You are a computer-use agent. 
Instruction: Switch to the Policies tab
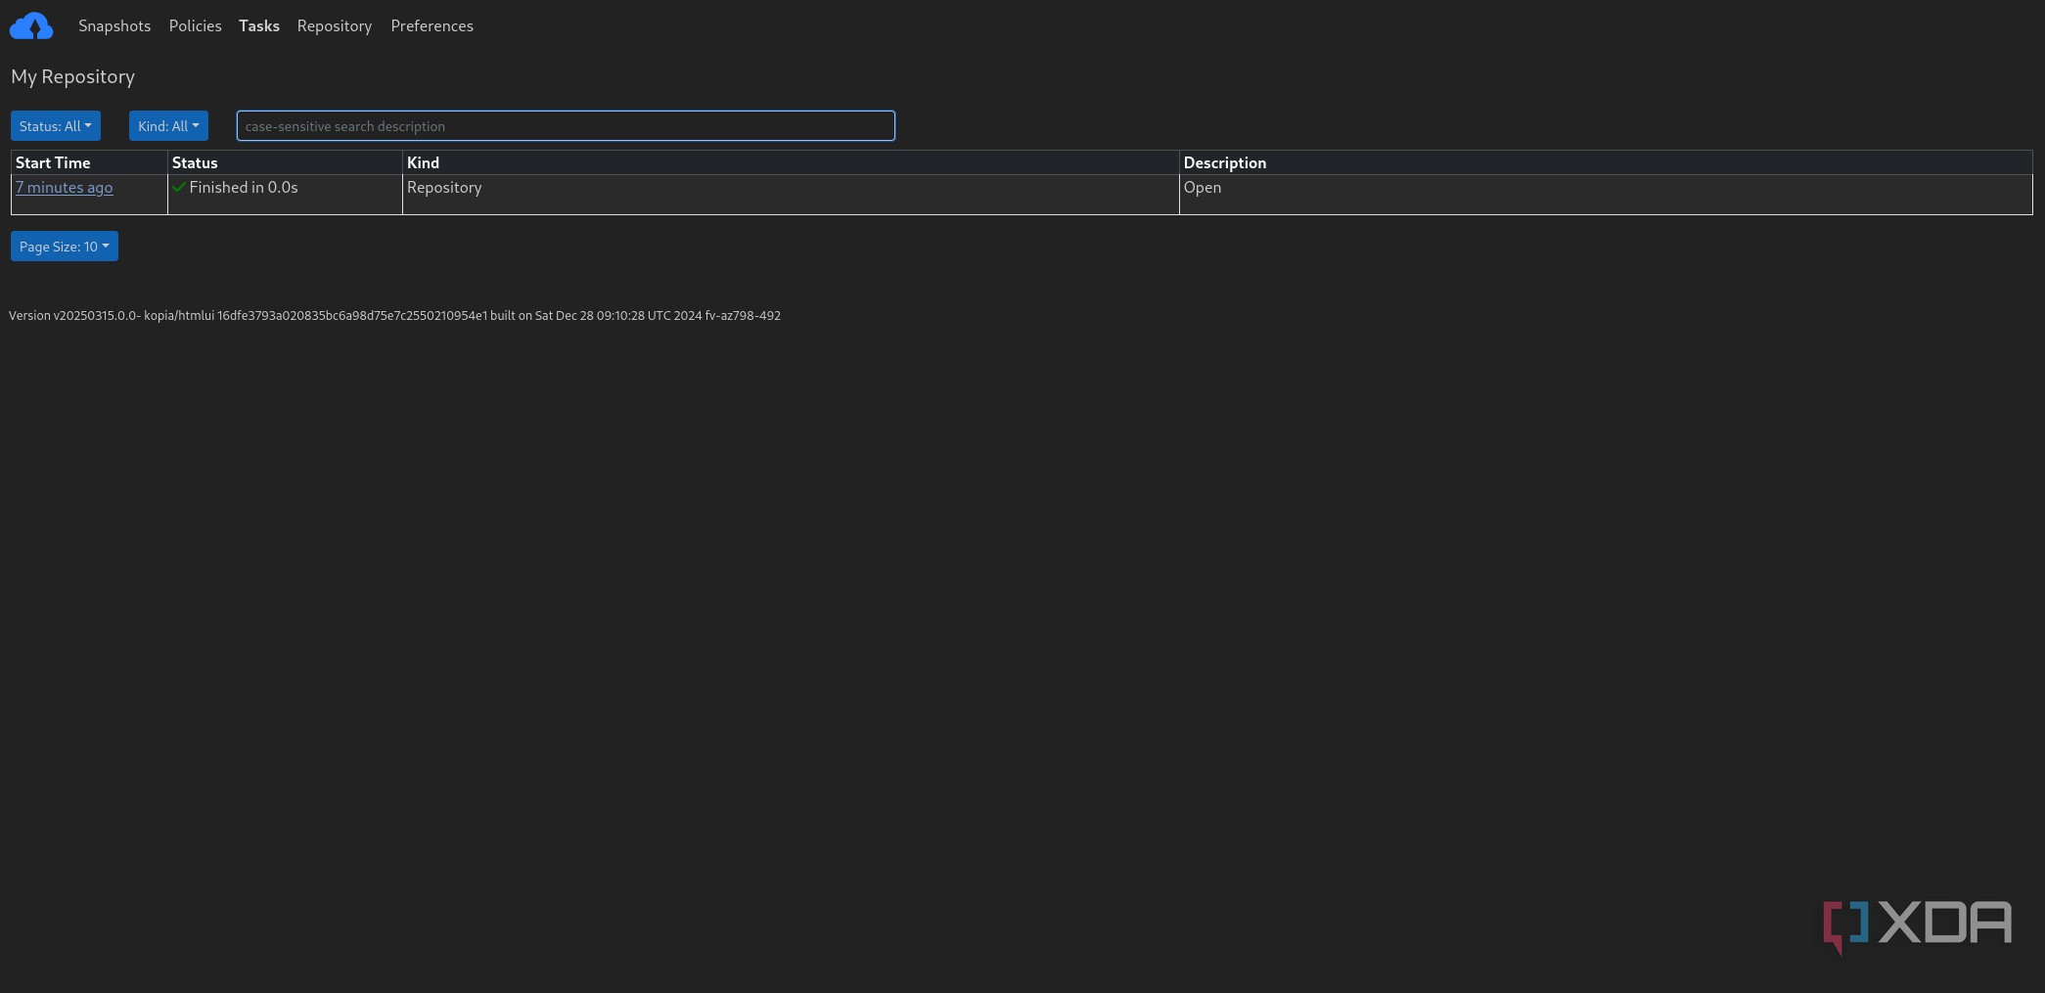(196, 26)
